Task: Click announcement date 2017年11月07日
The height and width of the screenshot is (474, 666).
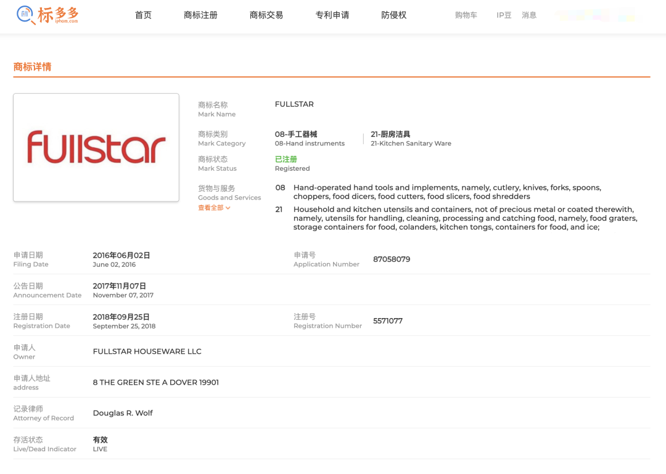Action: click(x=120, y=286)
